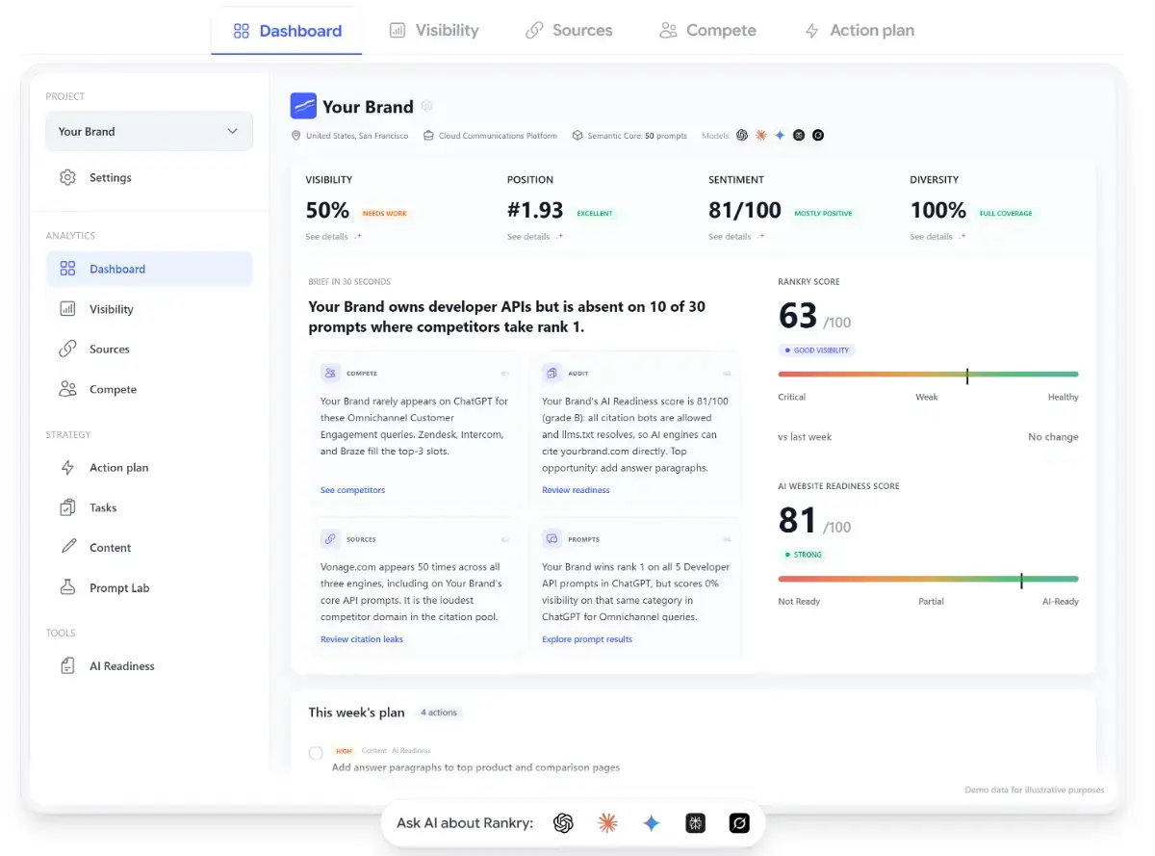Open Content in the sidebar

(x=149, y=548)
